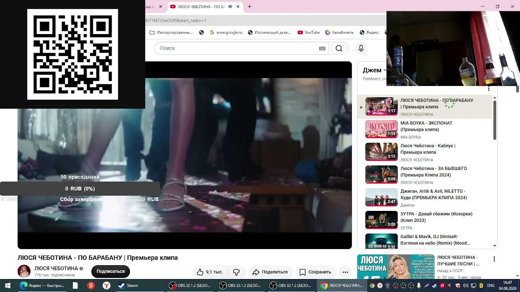Dislike the ПО БАРАБАНУ video
This screenshot has height=292, width=520.
click(236, 272)
